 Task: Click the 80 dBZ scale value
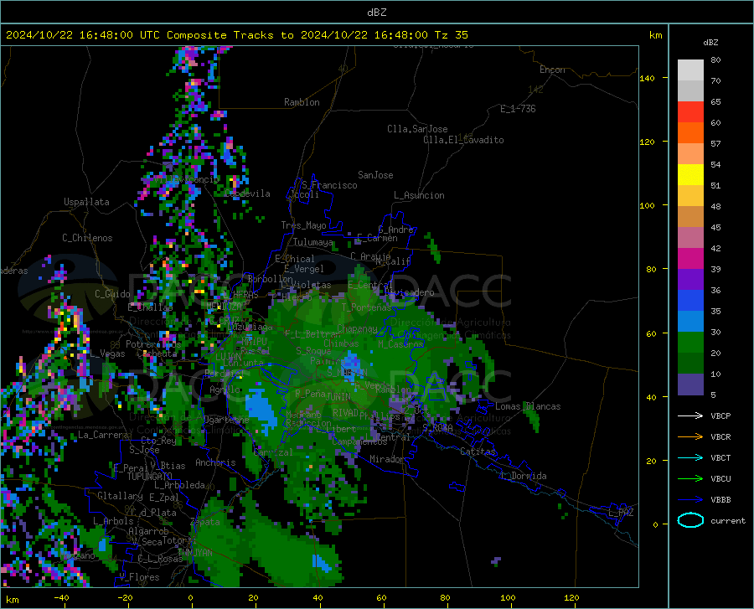(715, 59)
